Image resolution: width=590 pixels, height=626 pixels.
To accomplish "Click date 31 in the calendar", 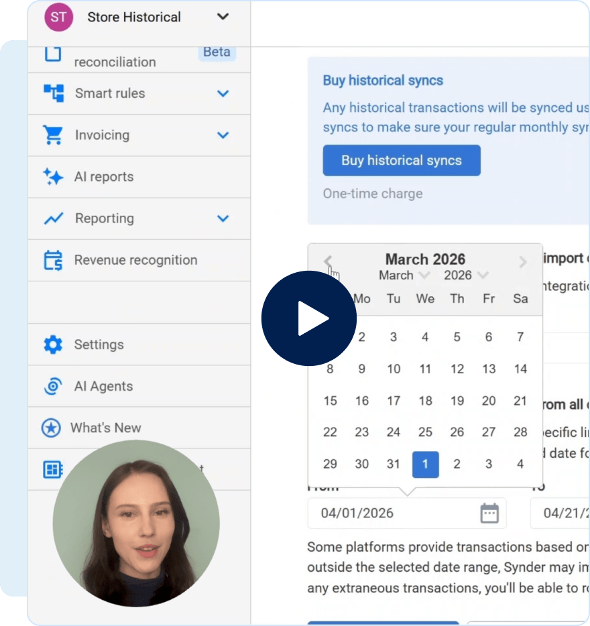I will pos(394,464).
